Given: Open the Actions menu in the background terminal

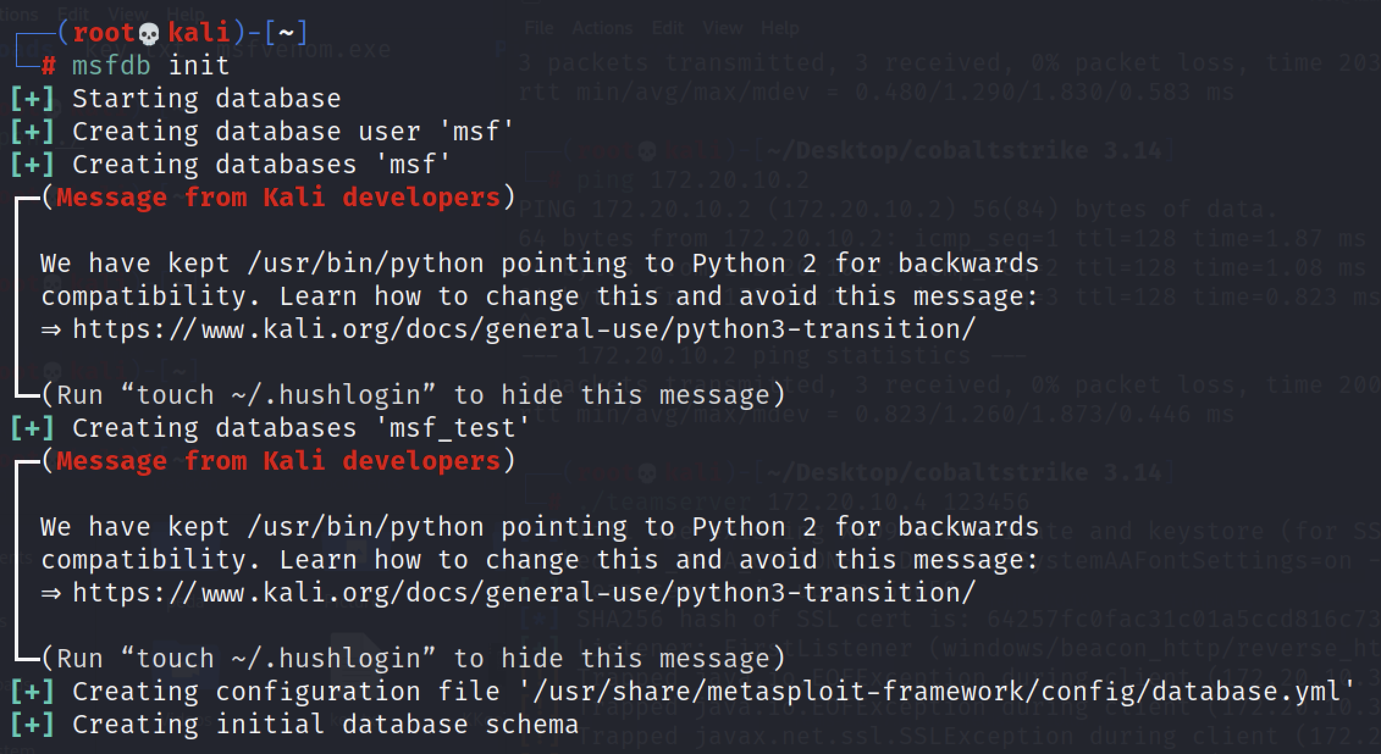Looking at the screenshot, I should 602,28.
